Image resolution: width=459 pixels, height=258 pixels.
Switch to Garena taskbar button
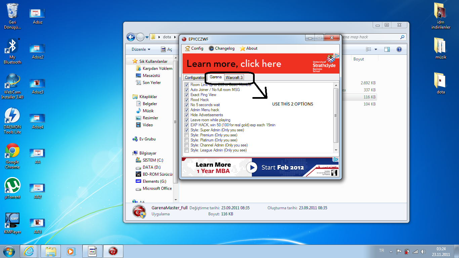(x=113, y=251)
